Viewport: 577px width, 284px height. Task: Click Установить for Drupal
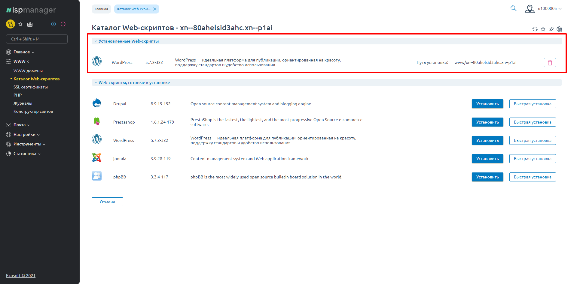coord(487,104)
